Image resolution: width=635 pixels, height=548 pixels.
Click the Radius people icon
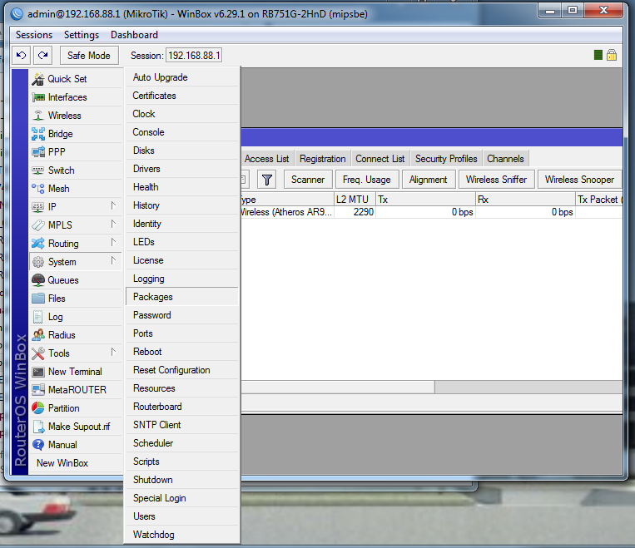[x=38, y=335]
